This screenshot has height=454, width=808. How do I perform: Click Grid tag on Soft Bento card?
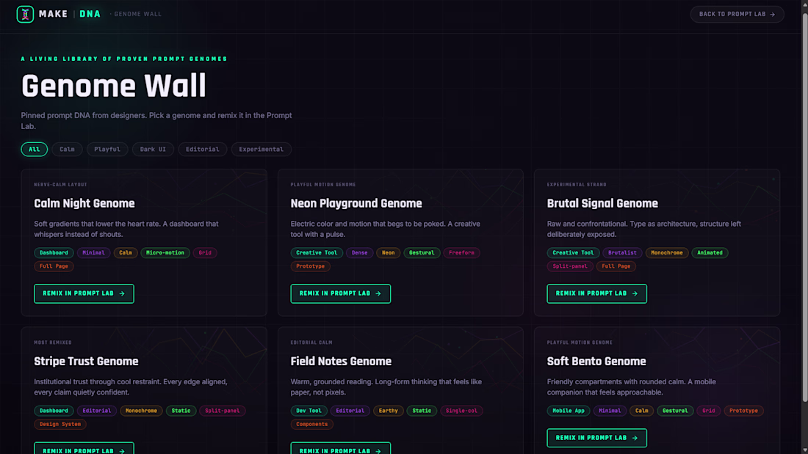click(x=709, y=411)
